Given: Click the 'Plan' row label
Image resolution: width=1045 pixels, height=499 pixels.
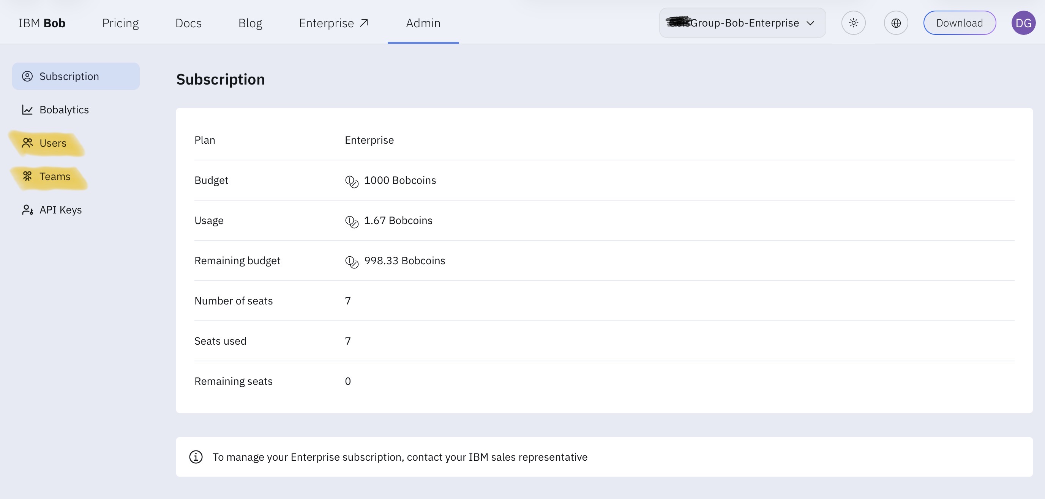Looking at the screenshot, I should point(205,140).
